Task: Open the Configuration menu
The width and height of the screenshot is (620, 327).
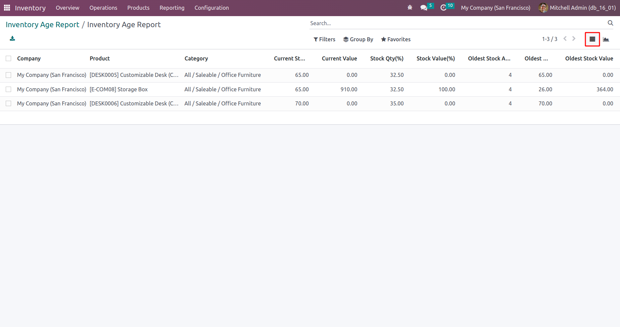Action: click(x=211, y=8)
